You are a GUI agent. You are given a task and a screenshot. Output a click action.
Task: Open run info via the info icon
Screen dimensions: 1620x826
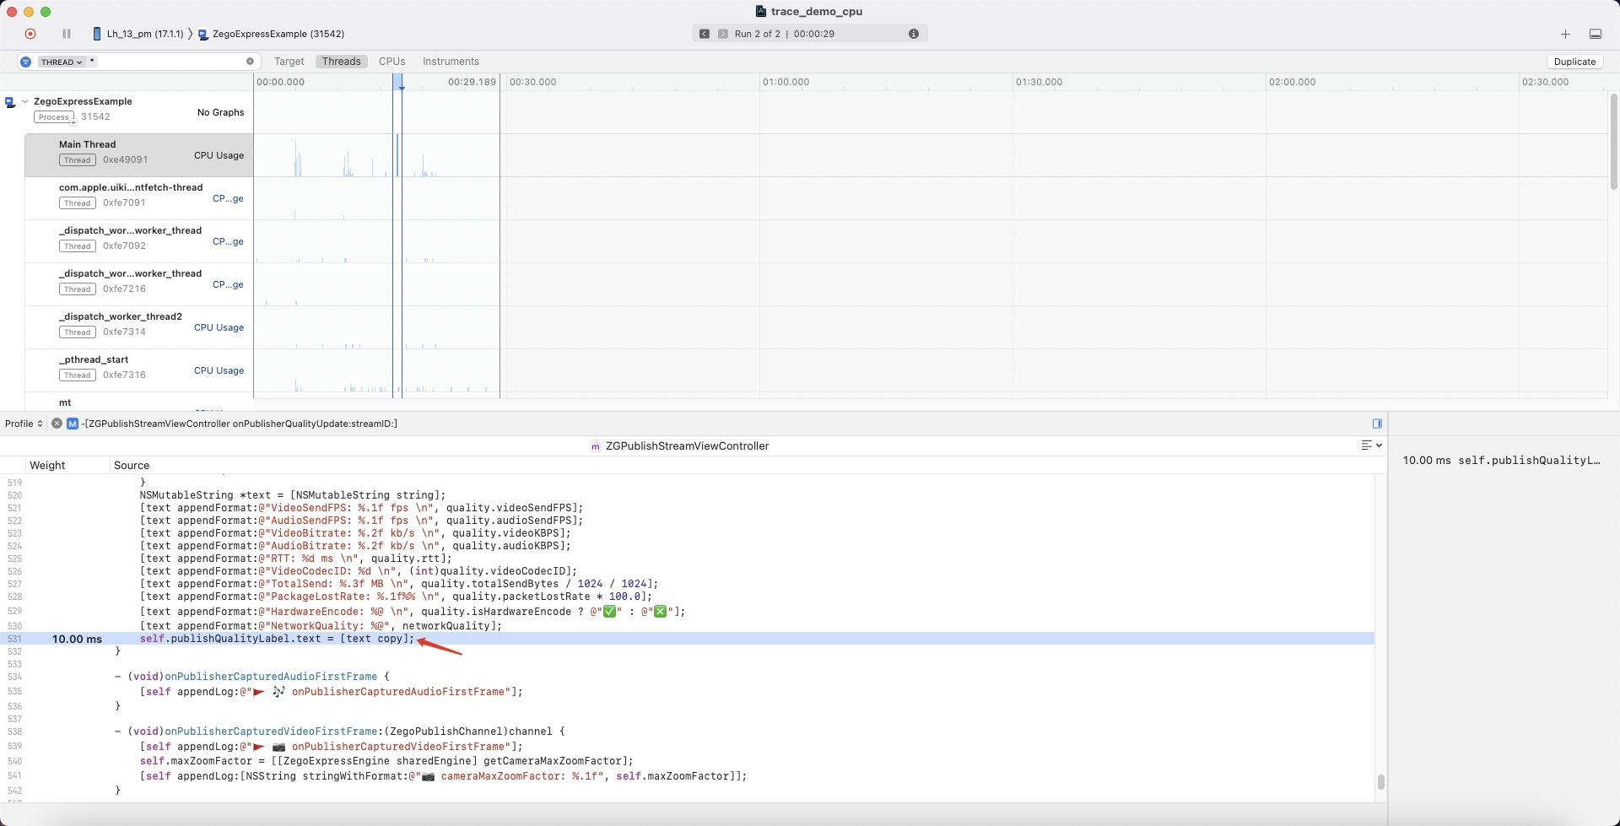914,34
